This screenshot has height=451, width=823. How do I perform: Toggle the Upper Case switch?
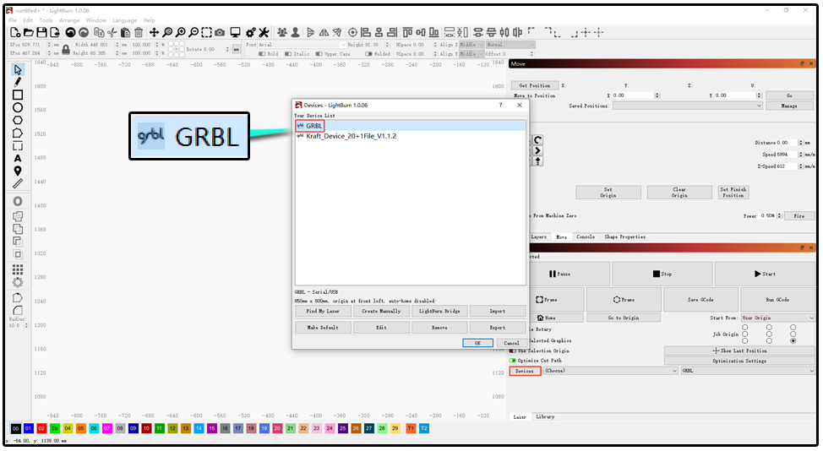[x=319, y=53]
